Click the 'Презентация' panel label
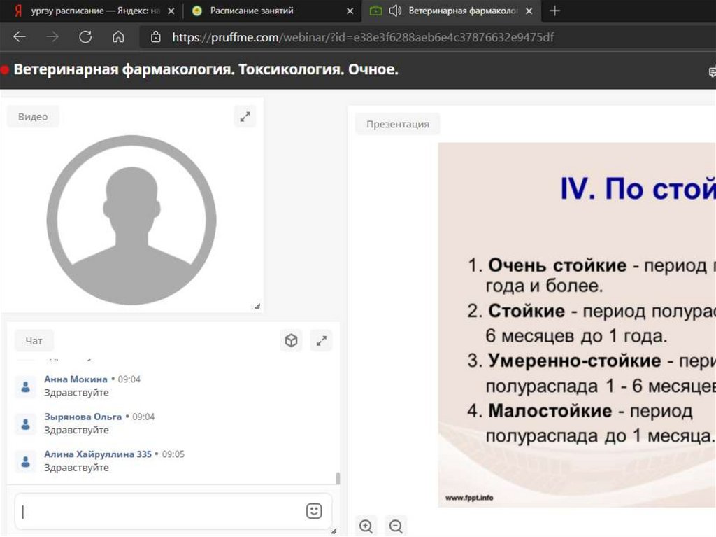 click(x=397, y=124)
